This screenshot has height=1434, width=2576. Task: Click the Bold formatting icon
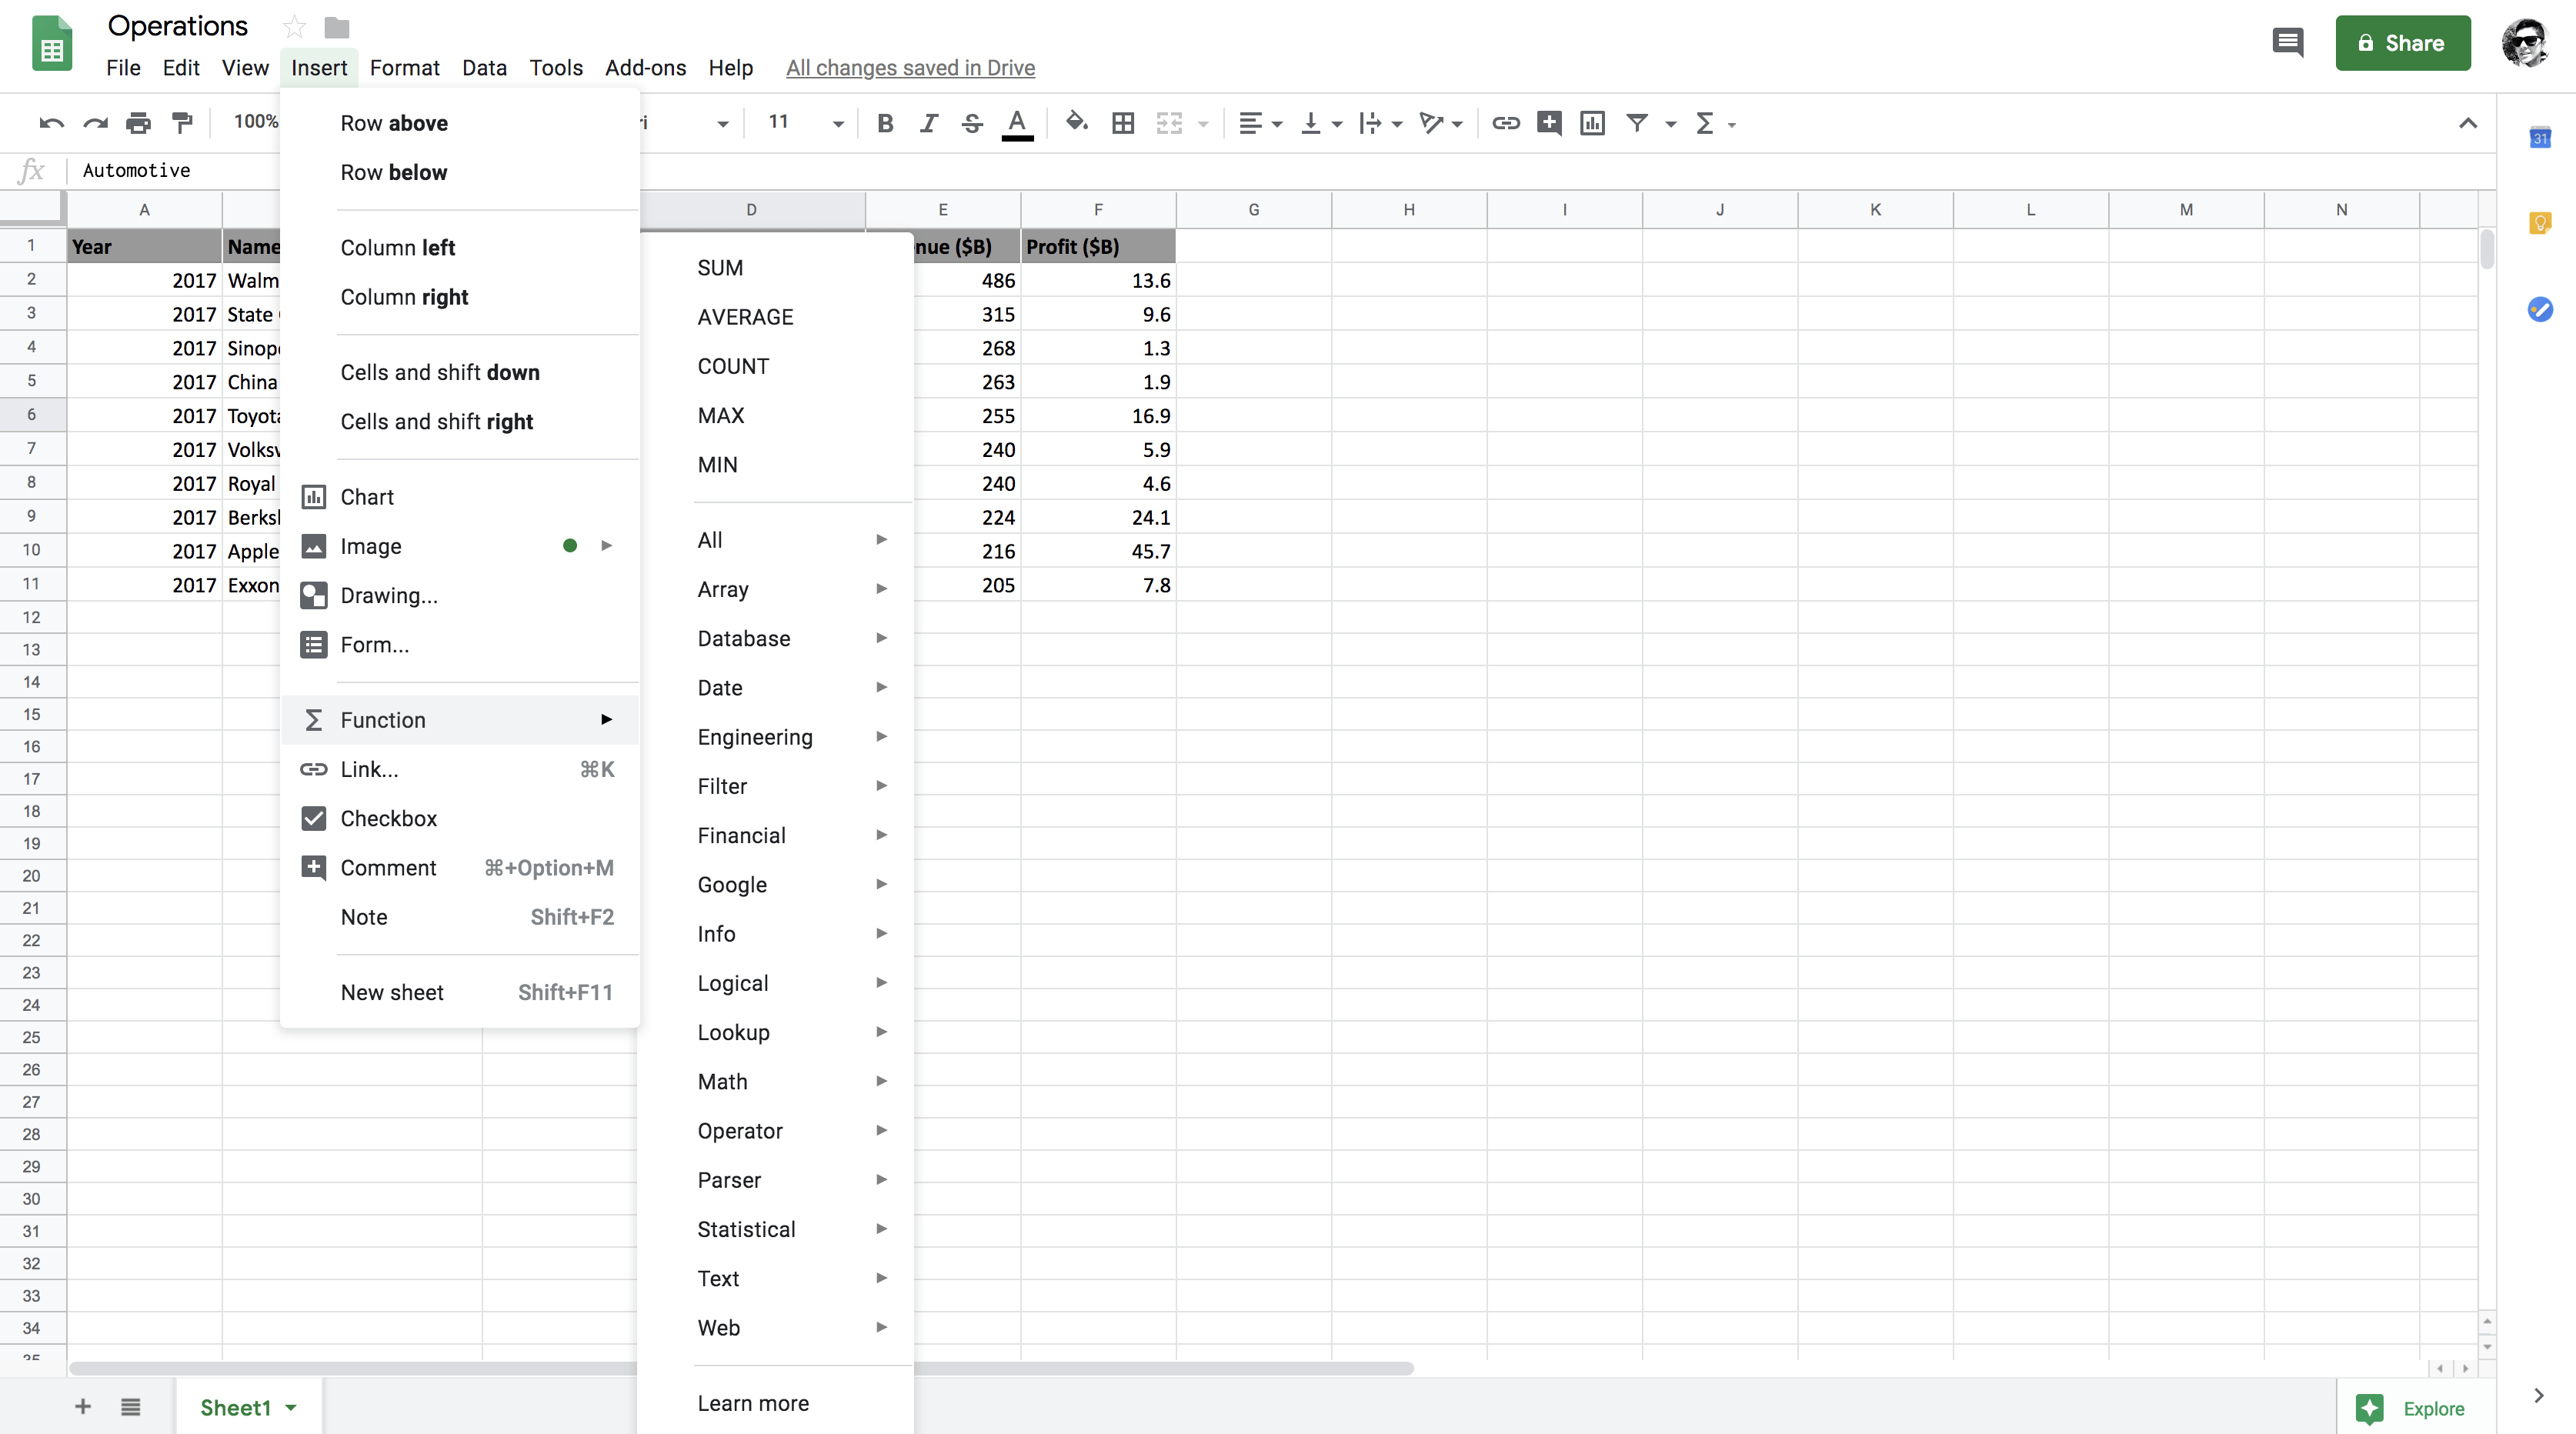(x=883, y=122)
